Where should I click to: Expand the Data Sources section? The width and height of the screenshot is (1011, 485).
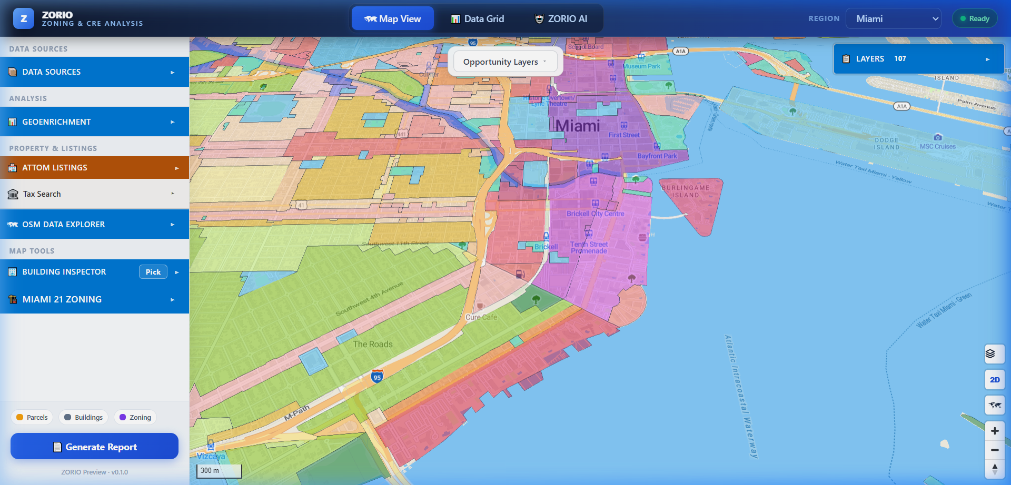click(x=95, y=72)
